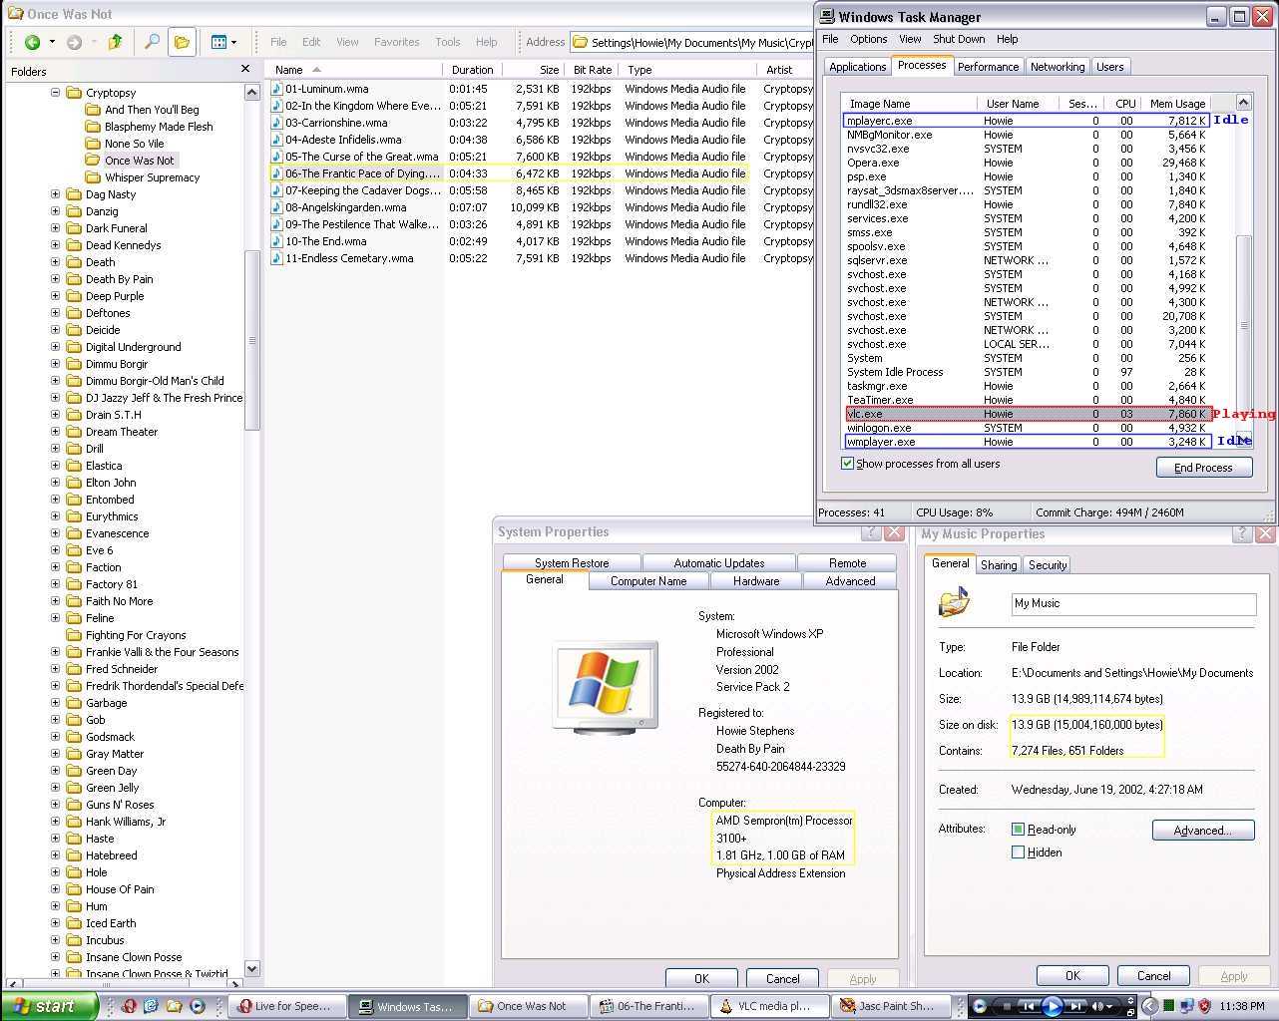Toggle the Folders pane toolbar button
Image resolution: width=1279 pixels, height=1021 pixels.
[x=182, y=42]
